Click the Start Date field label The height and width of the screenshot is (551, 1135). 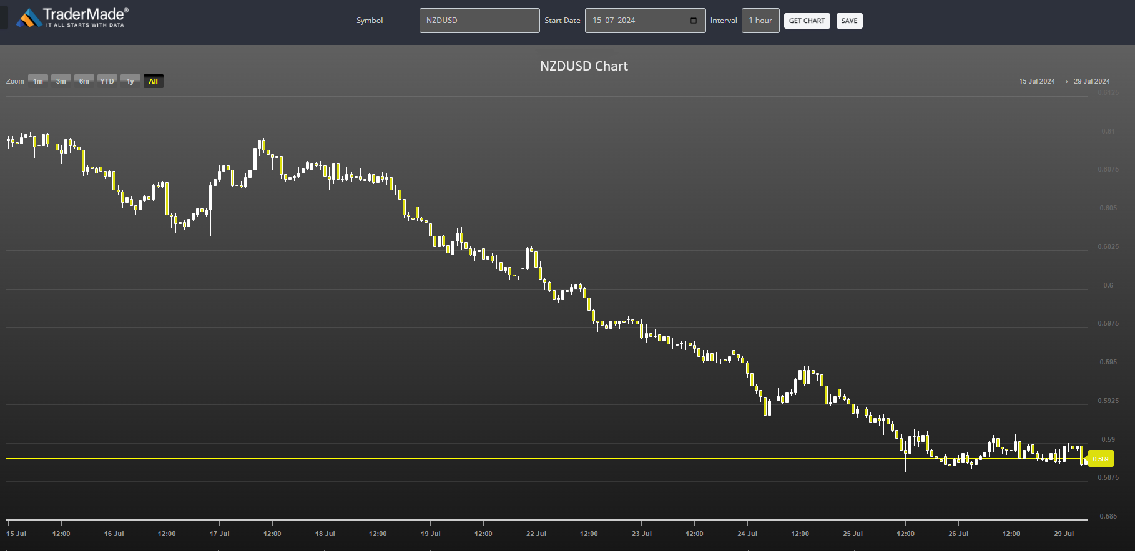[562, 21]
